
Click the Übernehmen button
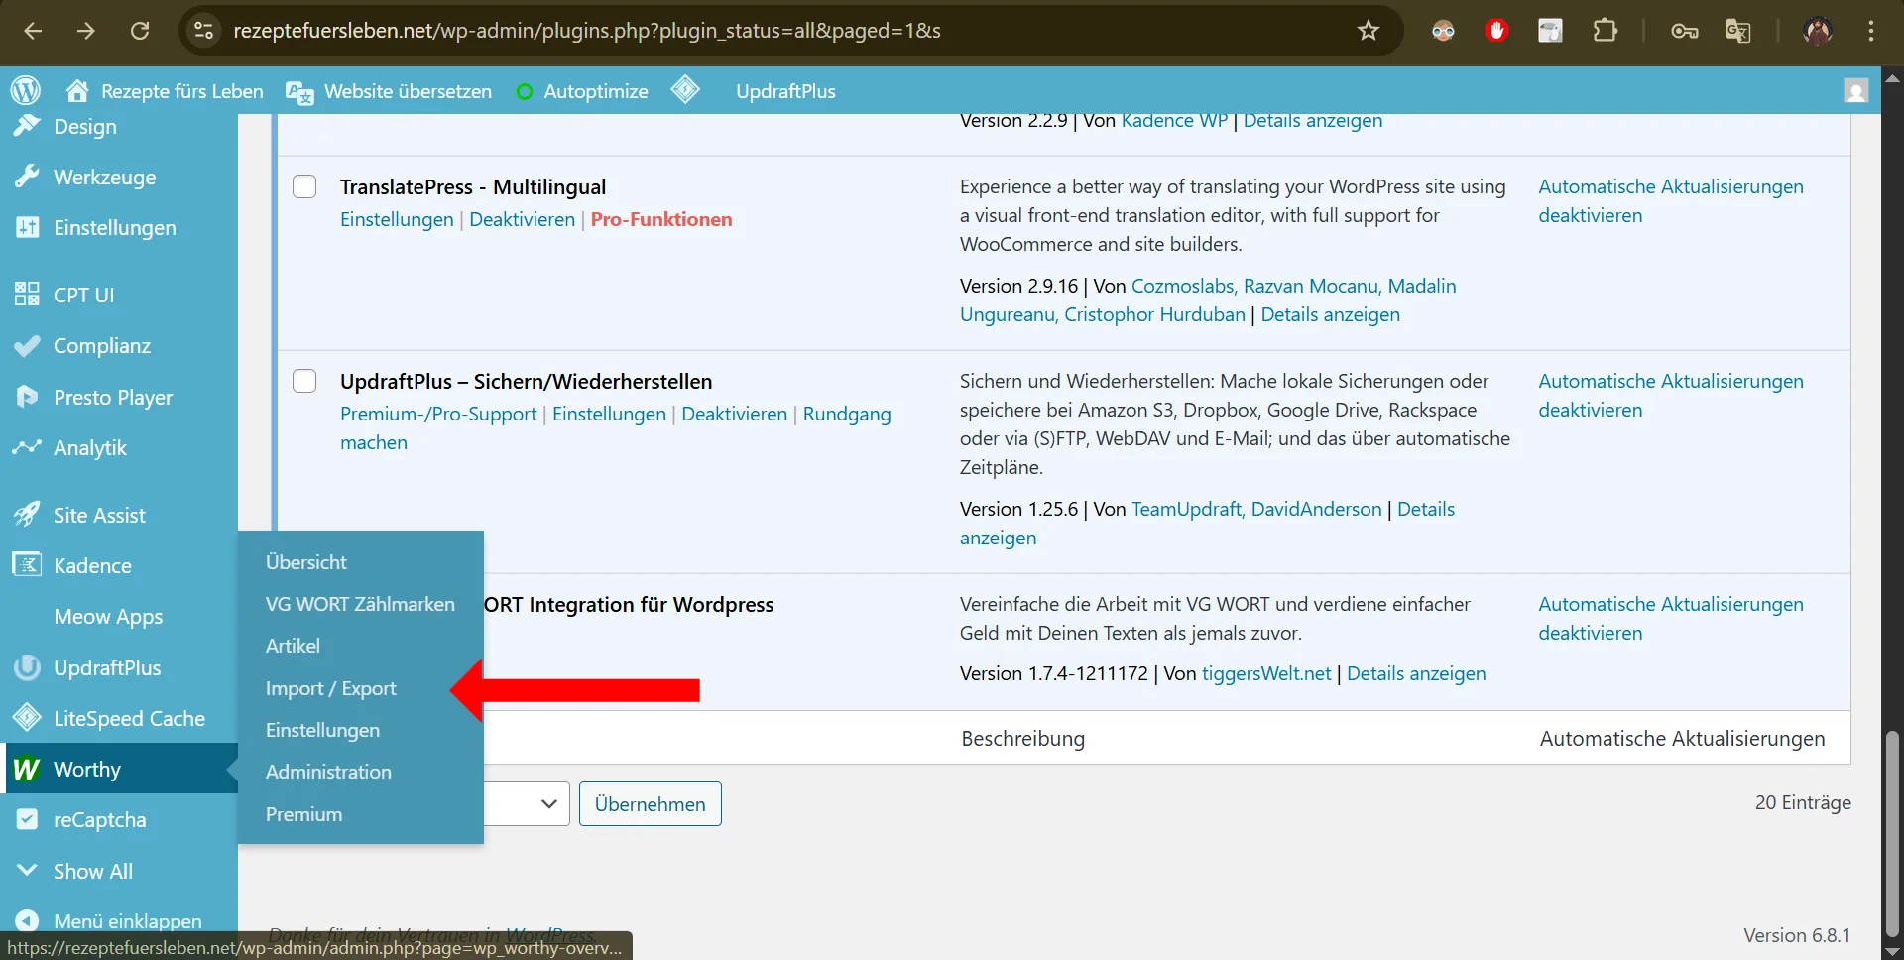(x=650, y=803)
